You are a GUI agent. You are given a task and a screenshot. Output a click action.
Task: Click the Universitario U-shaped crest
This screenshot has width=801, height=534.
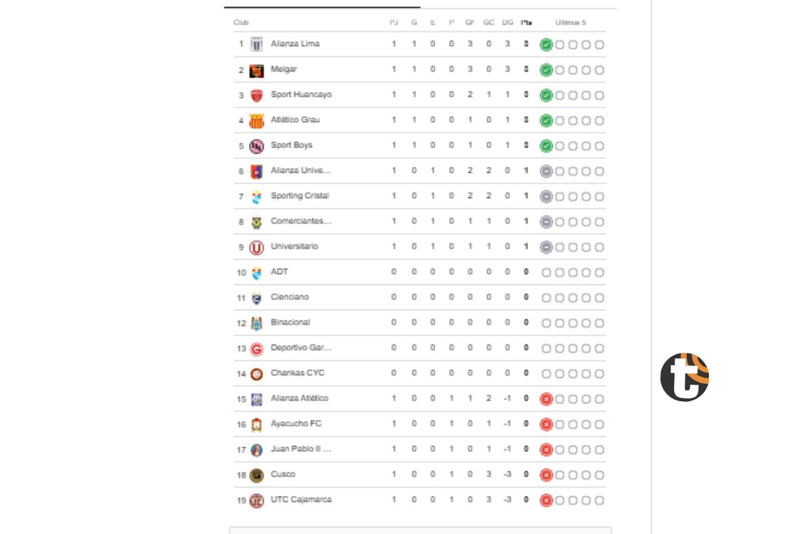(x=257, y=246)
